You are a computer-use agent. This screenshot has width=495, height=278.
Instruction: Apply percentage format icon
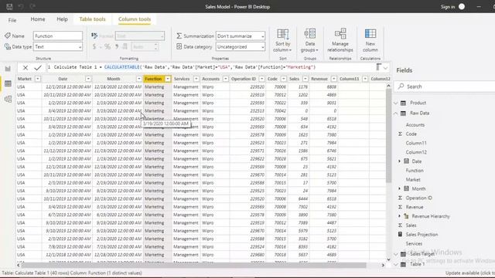coord(108,46)
